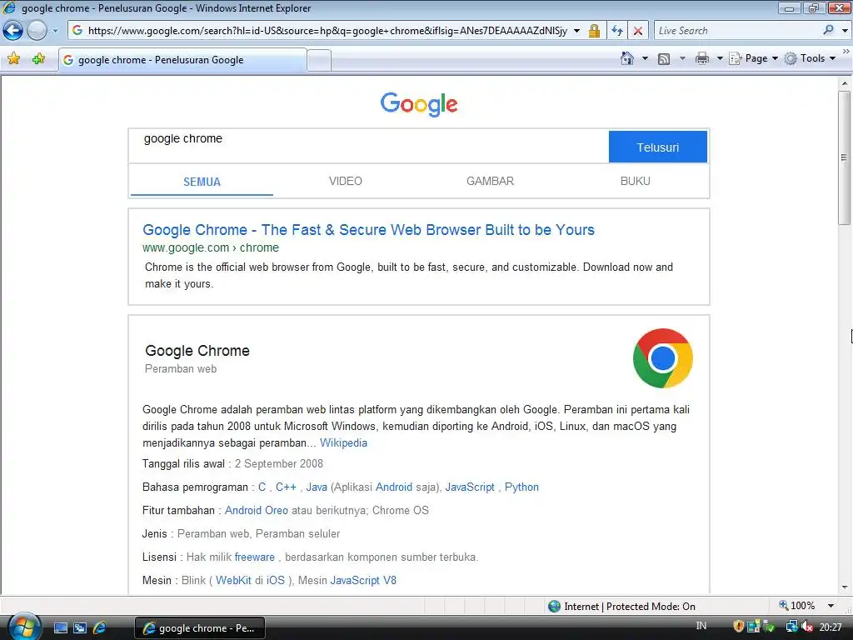Go back with the Back arrow button

[13, 31]
